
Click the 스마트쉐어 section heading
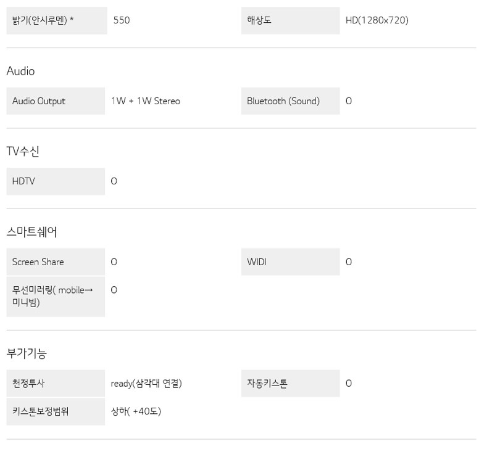tap(31, 232)
